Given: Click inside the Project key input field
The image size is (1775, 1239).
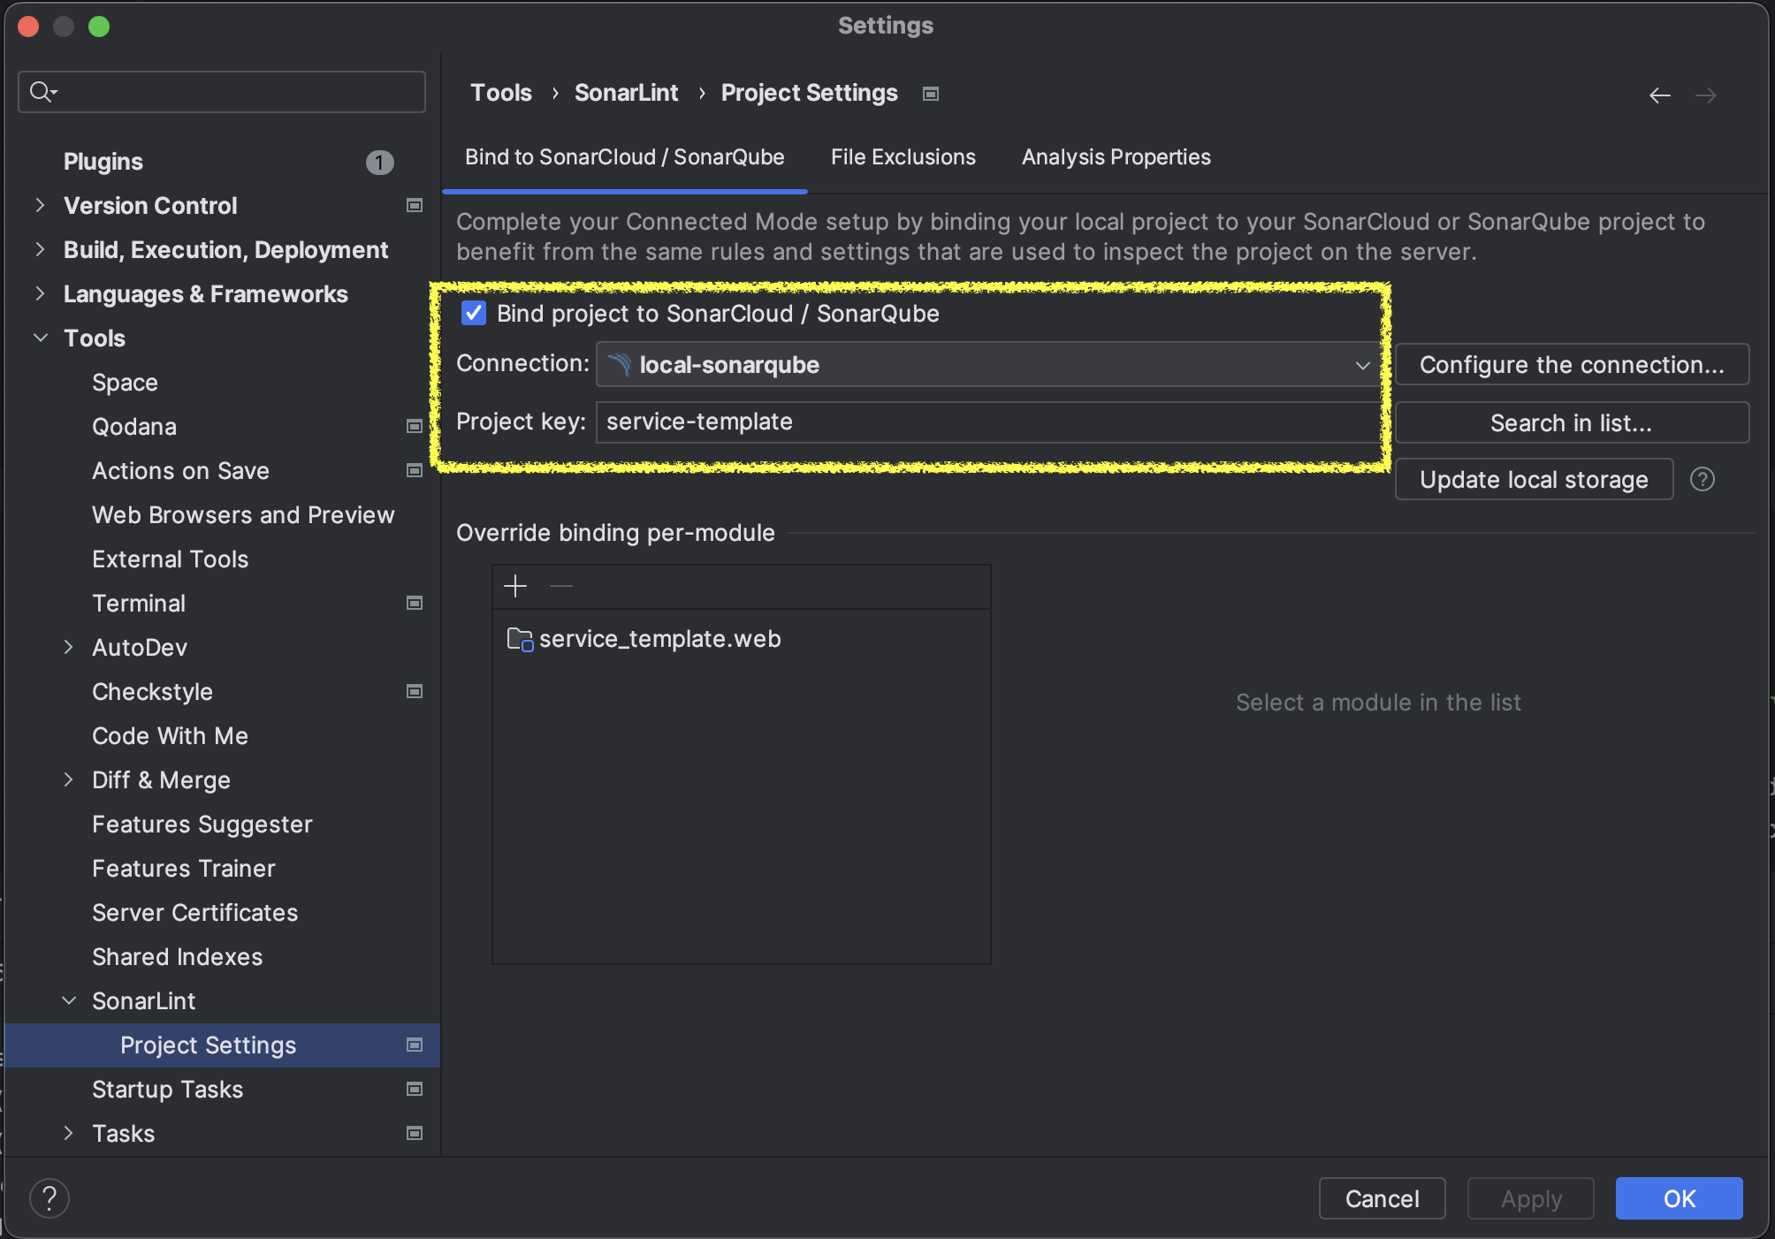Looking at the screenshot, I should [987, 422].
